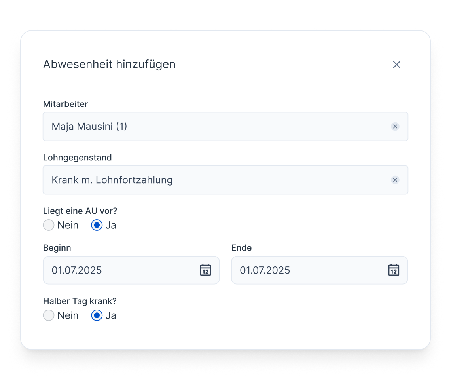451x380 pixels.
Task: Select Ja for Liegt eine AU vor
Action: pyautogui.click(x=96, y=225)
